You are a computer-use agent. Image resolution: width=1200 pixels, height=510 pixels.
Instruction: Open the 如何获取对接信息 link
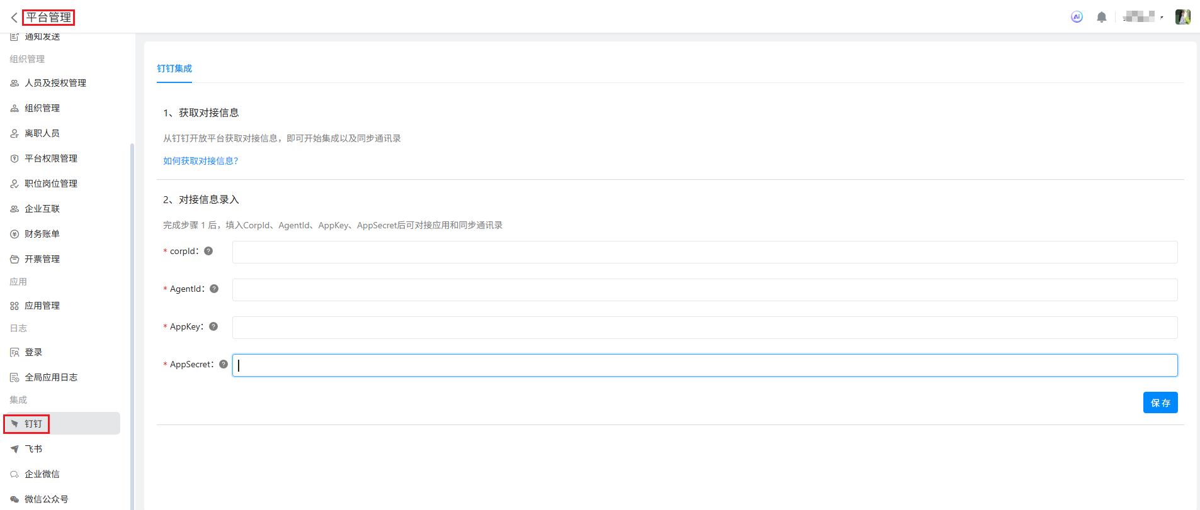[200, 161]
